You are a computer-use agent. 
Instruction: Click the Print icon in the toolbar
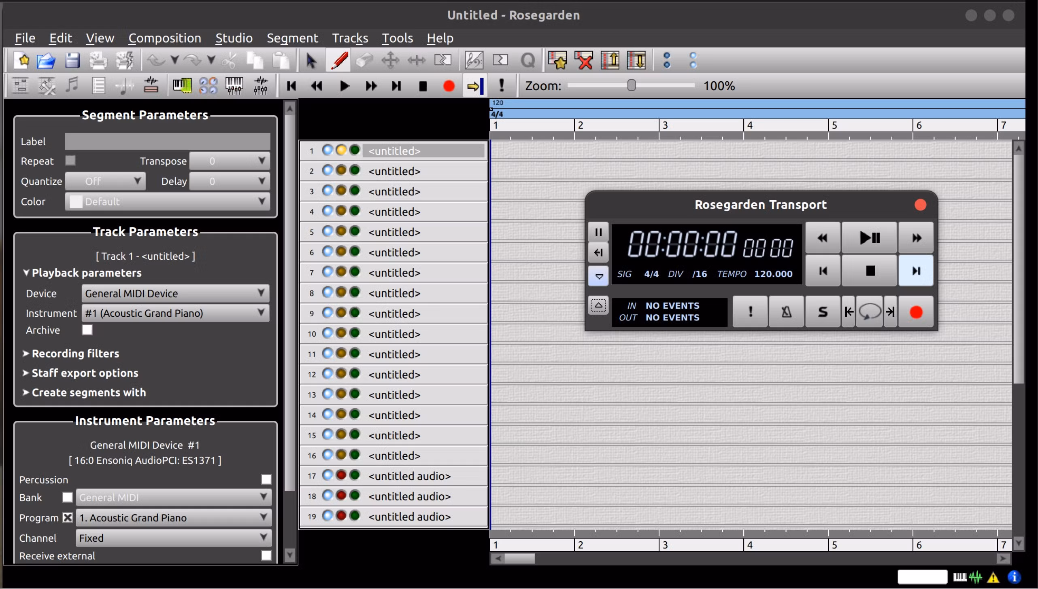(x=98, y=61)
